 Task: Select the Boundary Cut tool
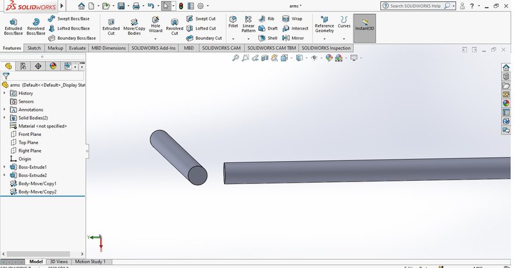pyautogui.click(x=204, y=38)
